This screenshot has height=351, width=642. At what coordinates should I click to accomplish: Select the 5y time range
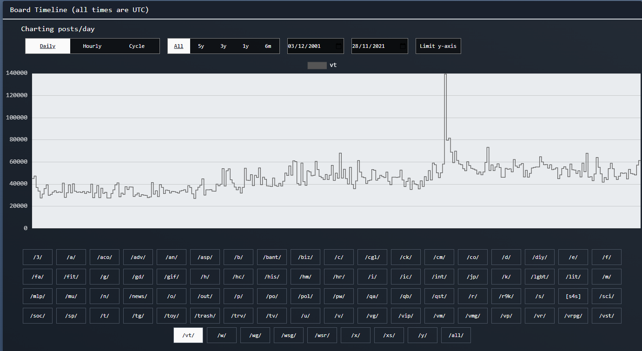click(x=201, y=46)
